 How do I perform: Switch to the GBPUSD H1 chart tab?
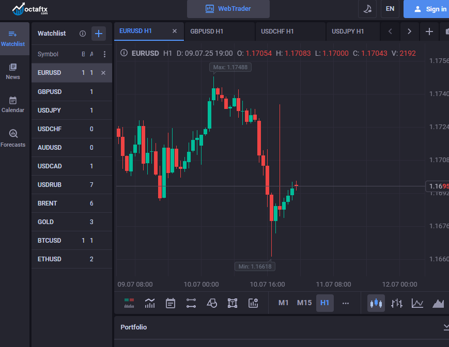pyautogui.click(x=207, y=31)
